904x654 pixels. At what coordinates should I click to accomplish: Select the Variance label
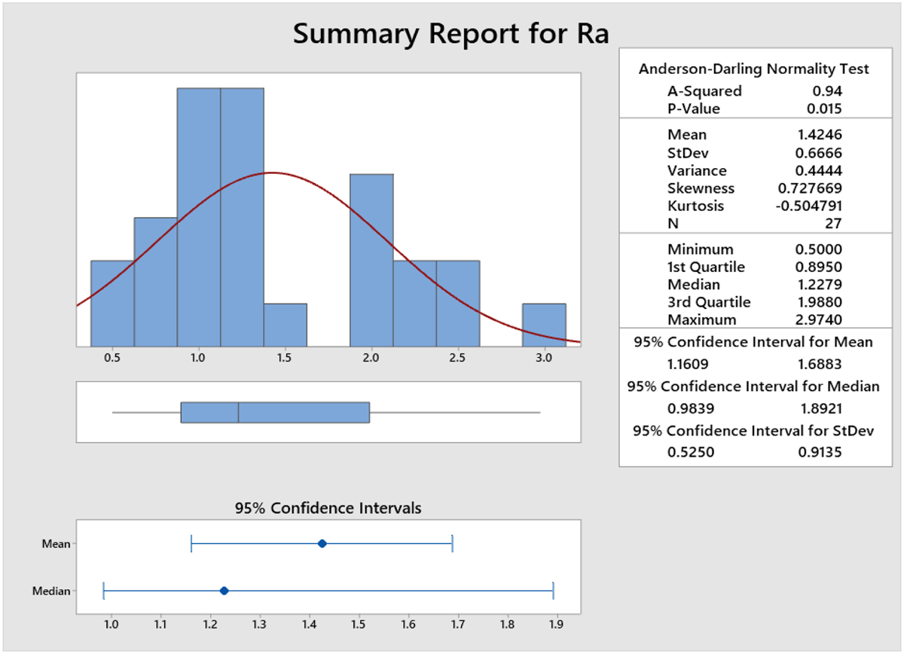(x=697, y=170)
